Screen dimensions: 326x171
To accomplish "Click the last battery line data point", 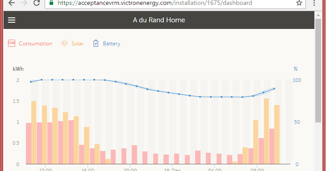I will tap(274, 89).
